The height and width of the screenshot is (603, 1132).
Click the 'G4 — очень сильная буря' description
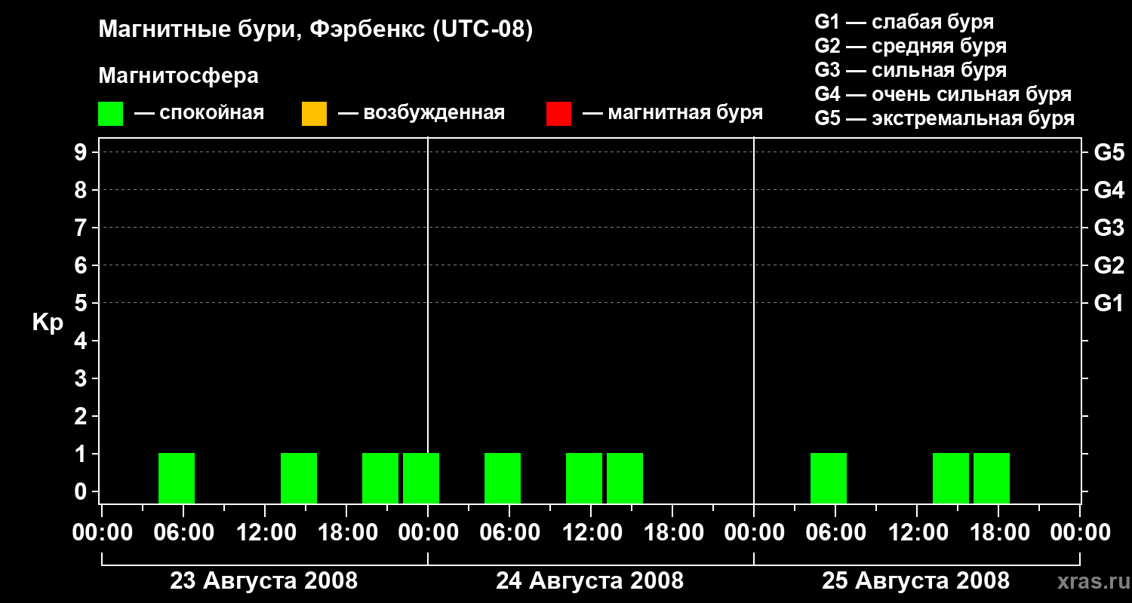pos(943,94)
